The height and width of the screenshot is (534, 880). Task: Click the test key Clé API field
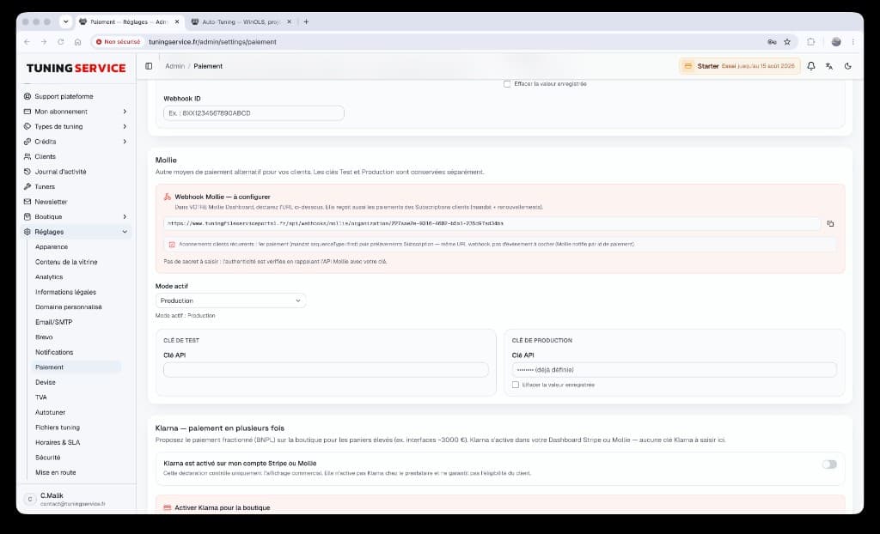coord(326,370)
